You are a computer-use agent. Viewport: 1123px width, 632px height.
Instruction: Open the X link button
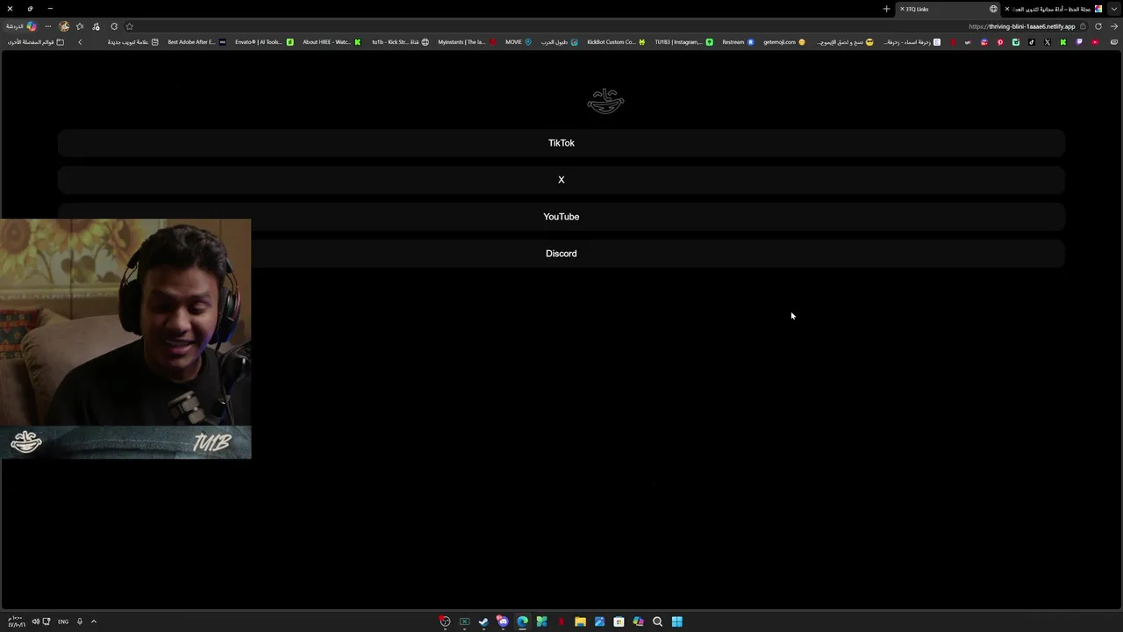561,180
